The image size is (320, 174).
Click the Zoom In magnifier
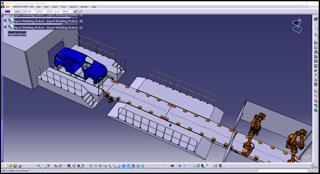point(110,166)
